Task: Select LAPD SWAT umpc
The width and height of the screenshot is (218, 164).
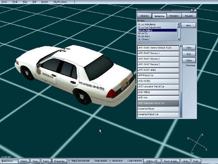Action: [158, 70]
